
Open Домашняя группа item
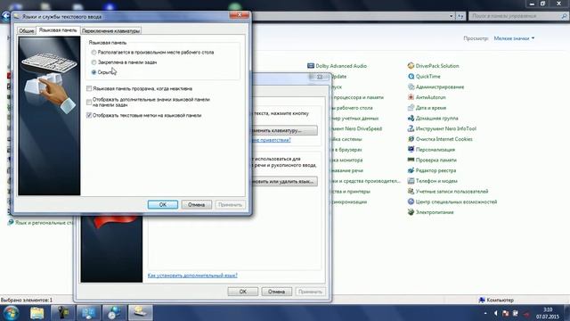(433, 119)
